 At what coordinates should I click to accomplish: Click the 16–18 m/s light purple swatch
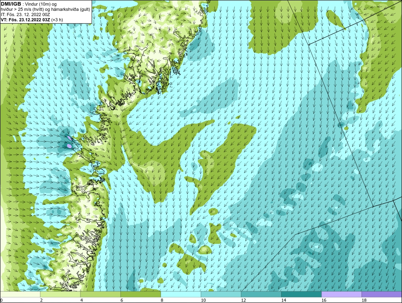click(341, 294)
